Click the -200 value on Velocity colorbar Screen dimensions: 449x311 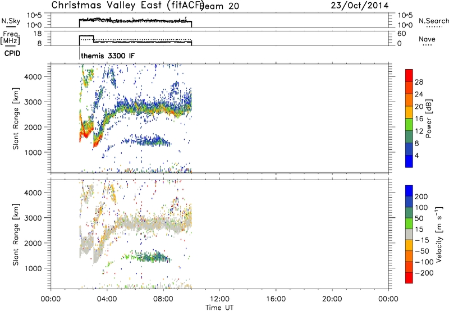[x=424, y=273]
